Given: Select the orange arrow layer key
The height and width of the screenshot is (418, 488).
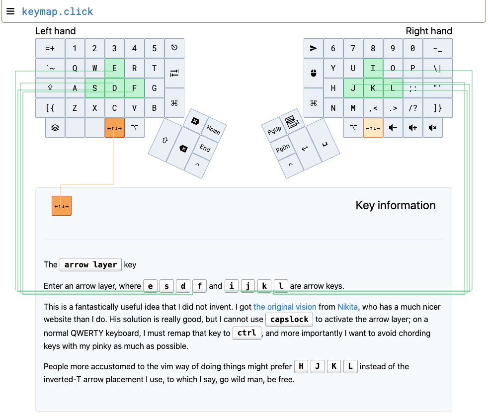Looking at the screenshot, I should coord(114,128).
